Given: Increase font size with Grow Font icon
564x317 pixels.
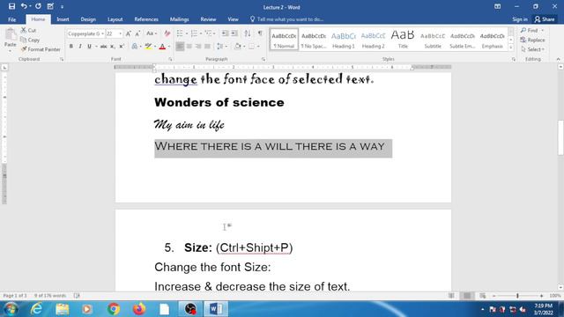Looking at the screenshot, I should coord(128,33).
